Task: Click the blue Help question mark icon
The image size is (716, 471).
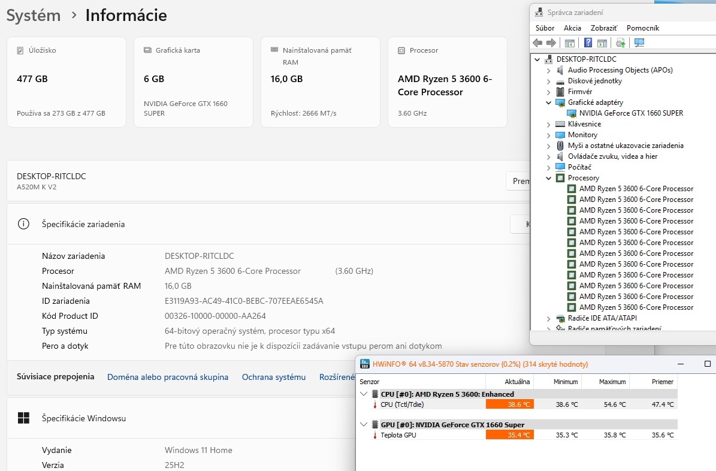Action: [588, 43]
